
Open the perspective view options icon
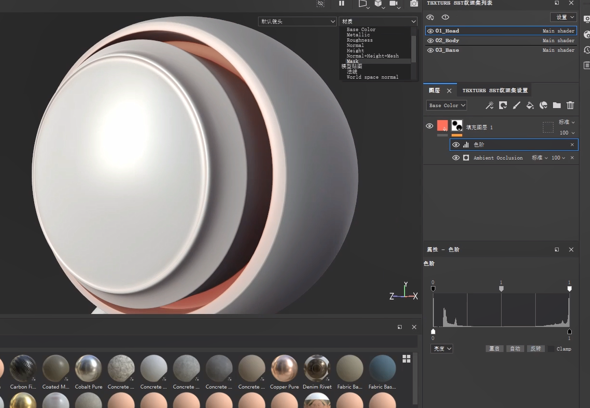pos(363,4)
